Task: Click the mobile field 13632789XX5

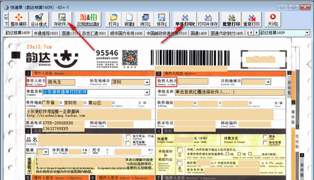Action: coord(63,129)
